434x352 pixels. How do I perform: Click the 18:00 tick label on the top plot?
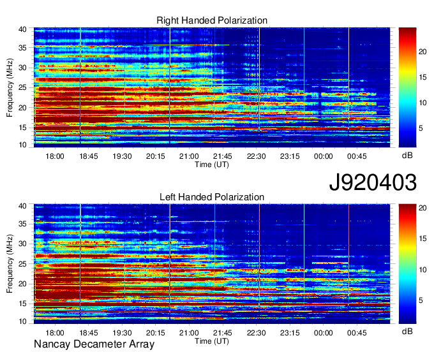[x=55, y=156]
